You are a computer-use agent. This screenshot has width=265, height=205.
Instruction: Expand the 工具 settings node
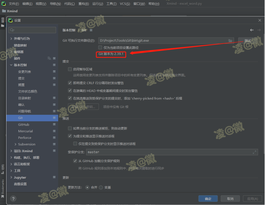[11, 171]
